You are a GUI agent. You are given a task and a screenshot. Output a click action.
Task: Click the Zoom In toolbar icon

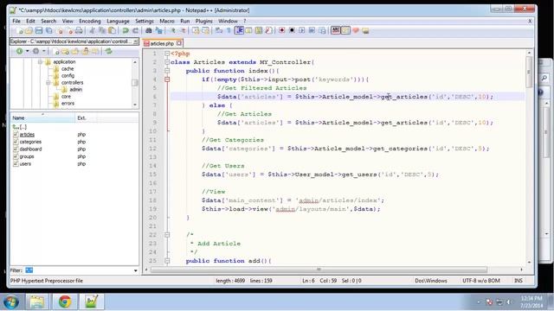pos(173,31)
